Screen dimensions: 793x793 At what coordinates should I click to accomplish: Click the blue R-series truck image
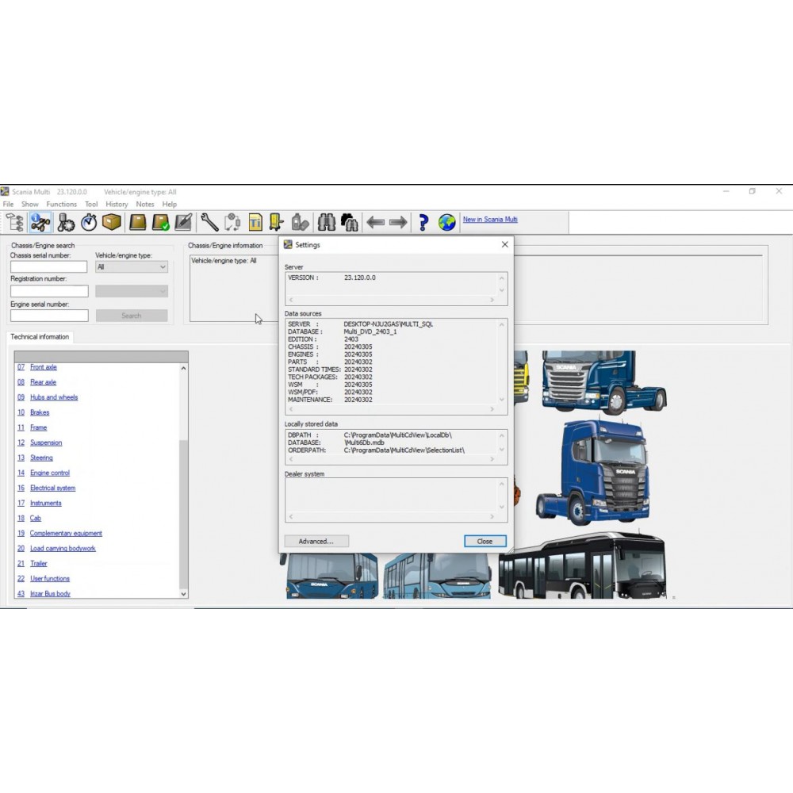[603, 382]
